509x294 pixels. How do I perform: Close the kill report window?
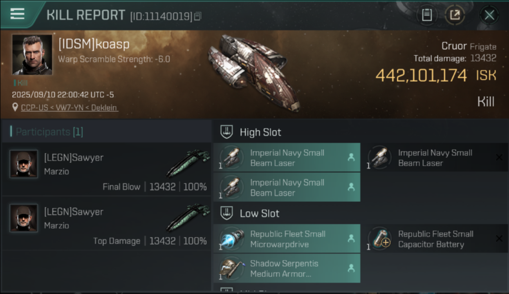pyautogui.click(x=489, y=15)
